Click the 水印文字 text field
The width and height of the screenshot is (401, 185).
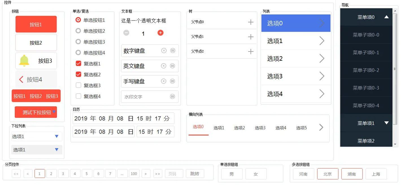click(150, 96)
